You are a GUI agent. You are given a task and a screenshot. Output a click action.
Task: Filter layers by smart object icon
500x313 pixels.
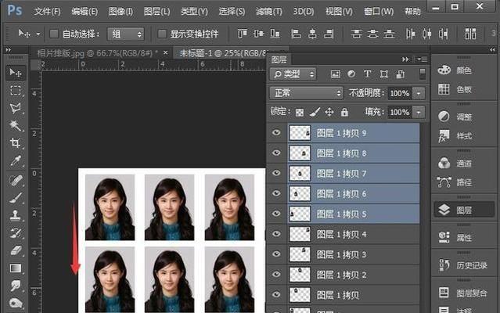tap(400, 74)
